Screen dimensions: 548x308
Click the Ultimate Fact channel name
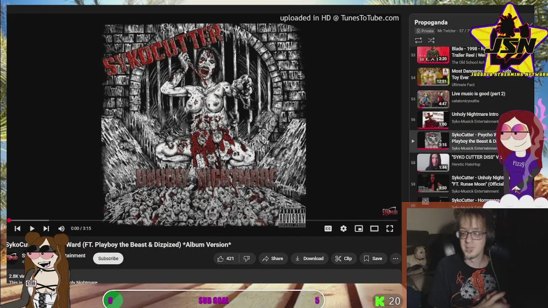tap(463, 85)
